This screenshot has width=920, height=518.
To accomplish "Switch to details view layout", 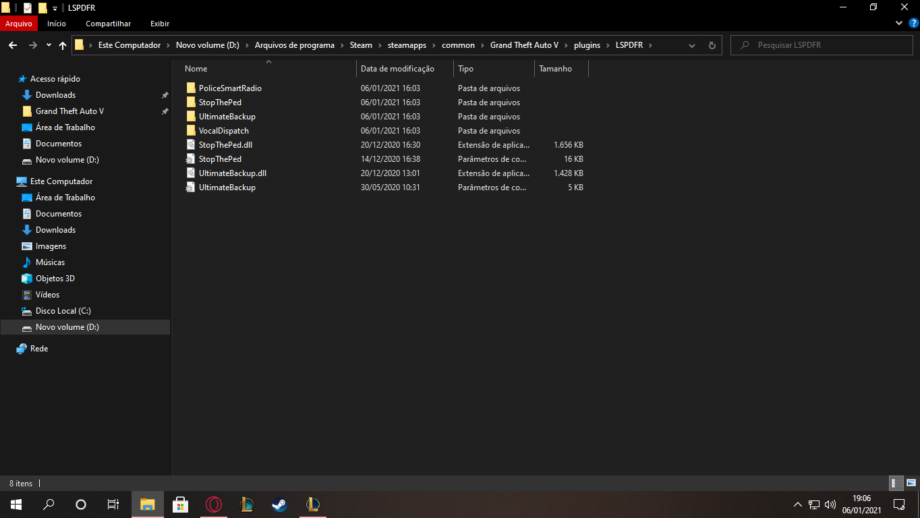I will (896, 483).
